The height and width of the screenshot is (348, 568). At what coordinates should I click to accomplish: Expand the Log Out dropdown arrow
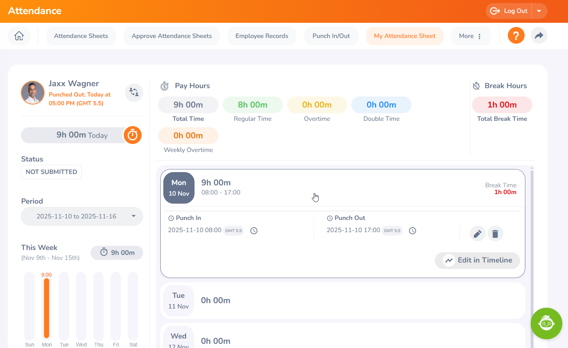click(x=539, y=11)
